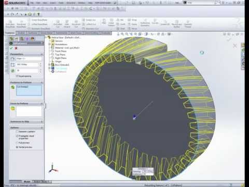Click the search commands box at top
Image resolution: width=249 pixels, height=187 pixels.
201,3
